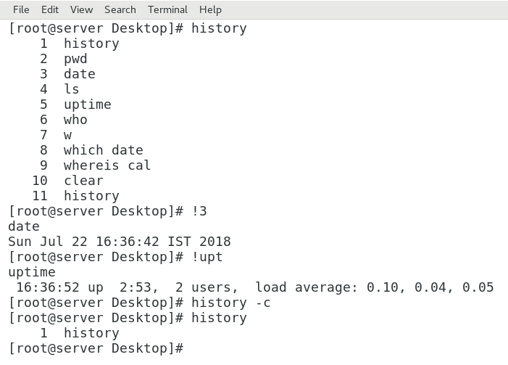508x365 pixels.
Task: Click the 'pwd' history entry
Action: (75, 59)
